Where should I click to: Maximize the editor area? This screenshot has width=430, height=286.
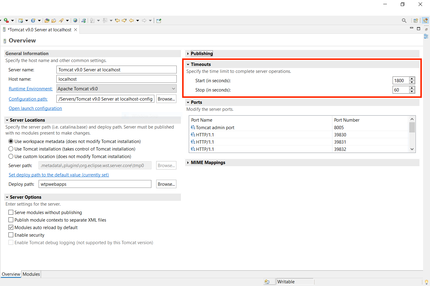(x=419, y=29)
